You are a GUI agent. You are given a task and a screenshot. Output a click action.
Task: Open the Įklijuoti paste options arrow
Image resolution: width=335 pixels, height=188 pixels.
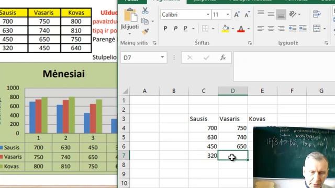[129, 33]
